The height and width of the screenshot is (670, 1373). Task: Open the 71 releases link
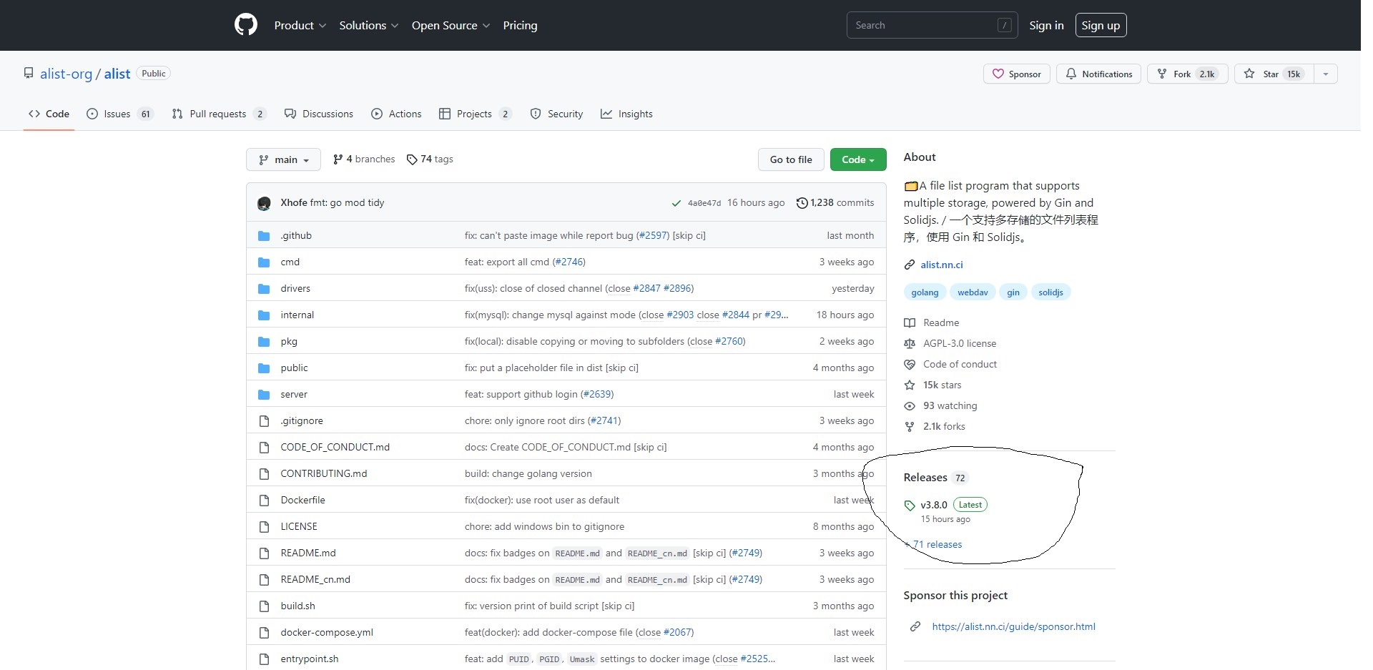[933, 544]
